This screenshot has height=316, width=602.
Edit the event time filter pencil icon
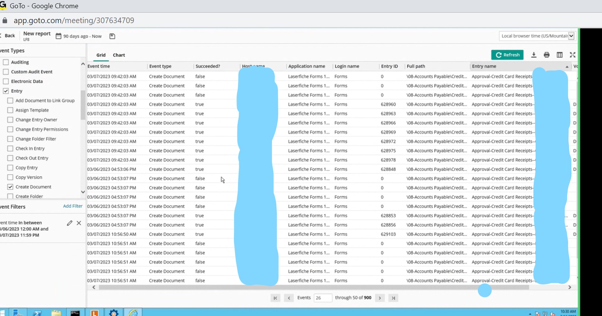pos(69,223)
